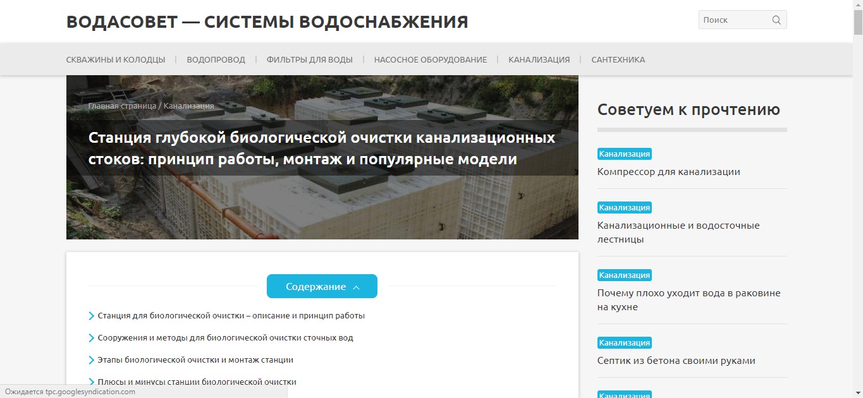Click Канализация tag above Канализационные и водосточные лестницы

click(x=625, y=207)
